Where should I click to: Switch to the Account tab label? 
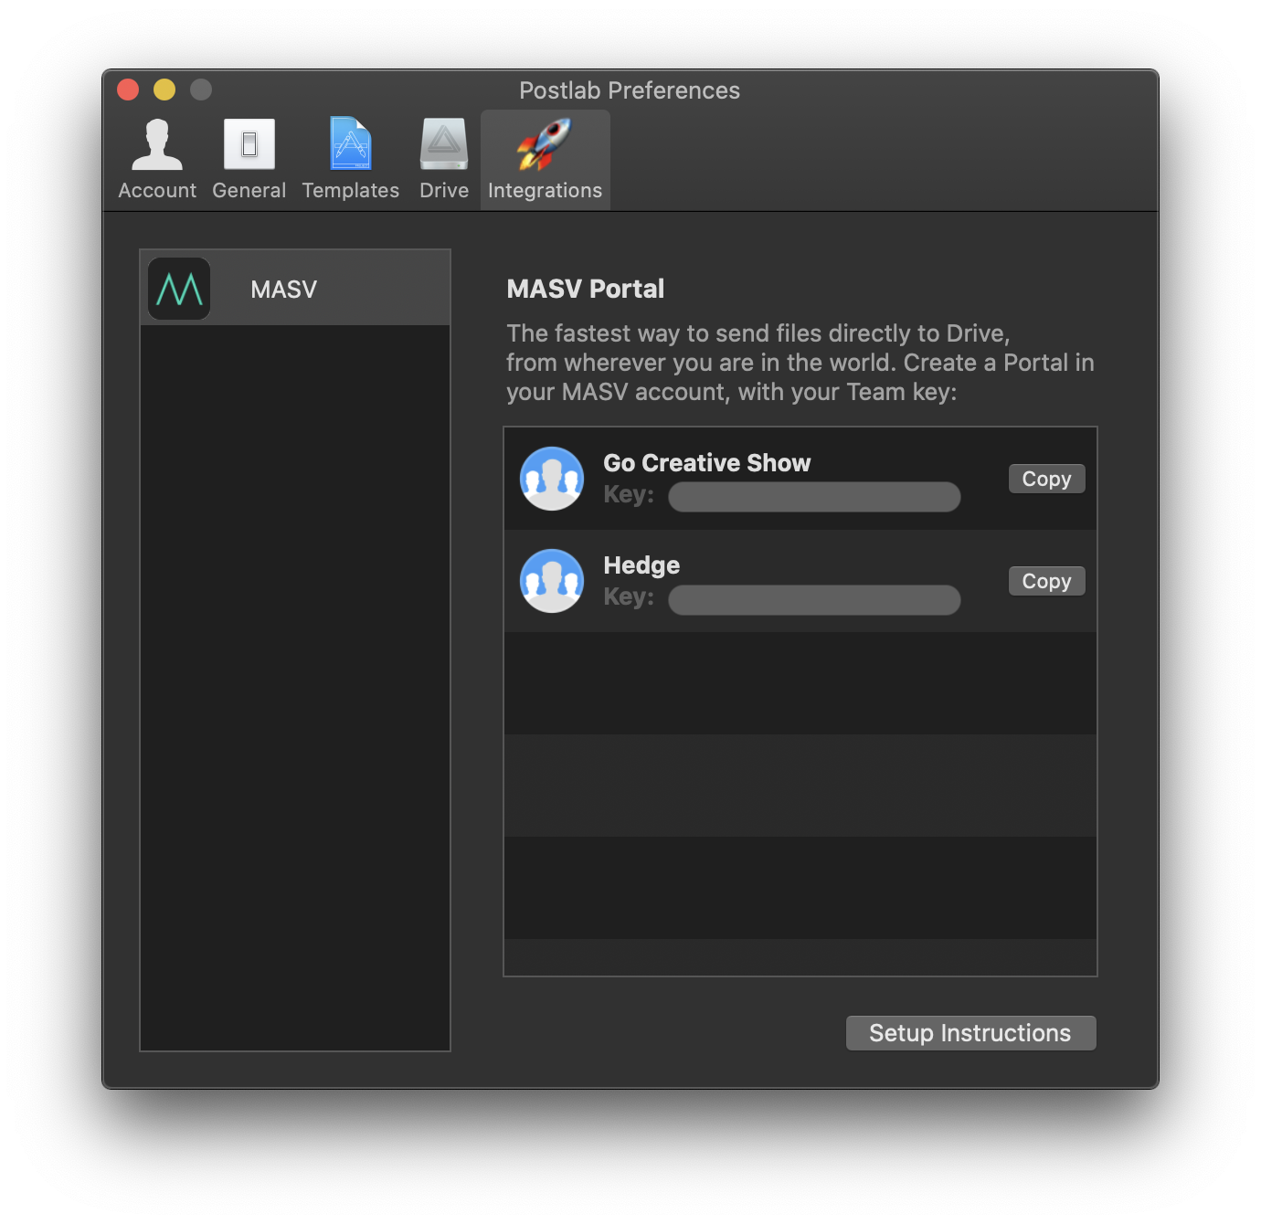(157, 191)
